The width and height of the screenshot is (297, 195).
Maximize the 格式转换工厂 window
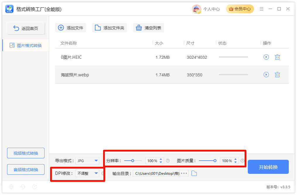279,9
